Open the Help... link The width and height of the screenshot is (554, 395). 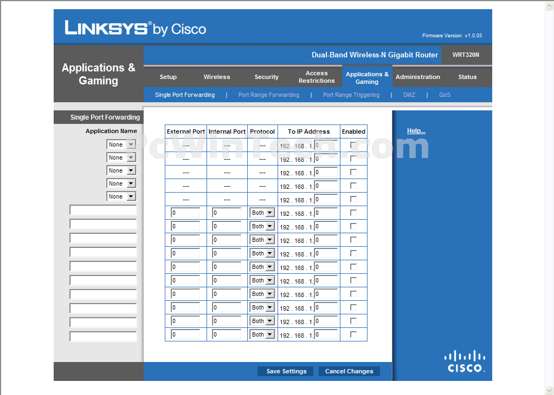click(x=416, y=131)
